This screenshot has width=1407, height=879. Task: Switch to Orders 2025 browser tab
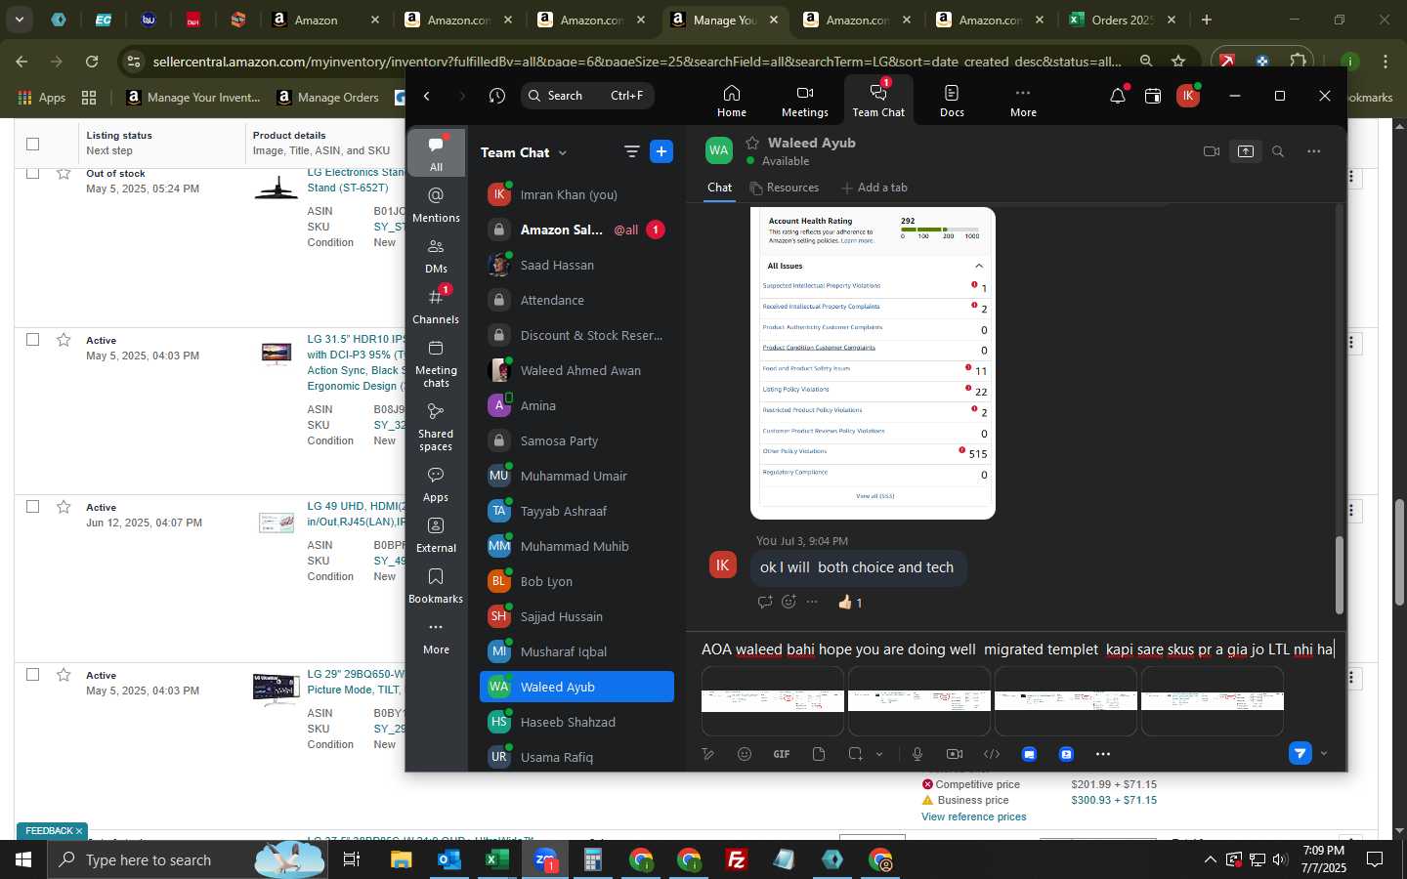(x=1122, y=20)
